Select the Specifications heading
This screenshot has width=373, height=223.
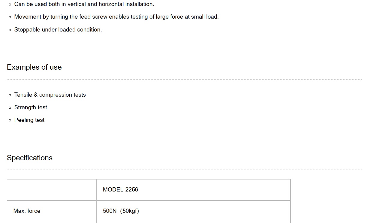(x=30, y=158)
